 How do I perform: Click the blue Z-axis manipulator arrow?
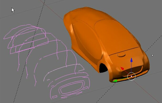(131, 60)
